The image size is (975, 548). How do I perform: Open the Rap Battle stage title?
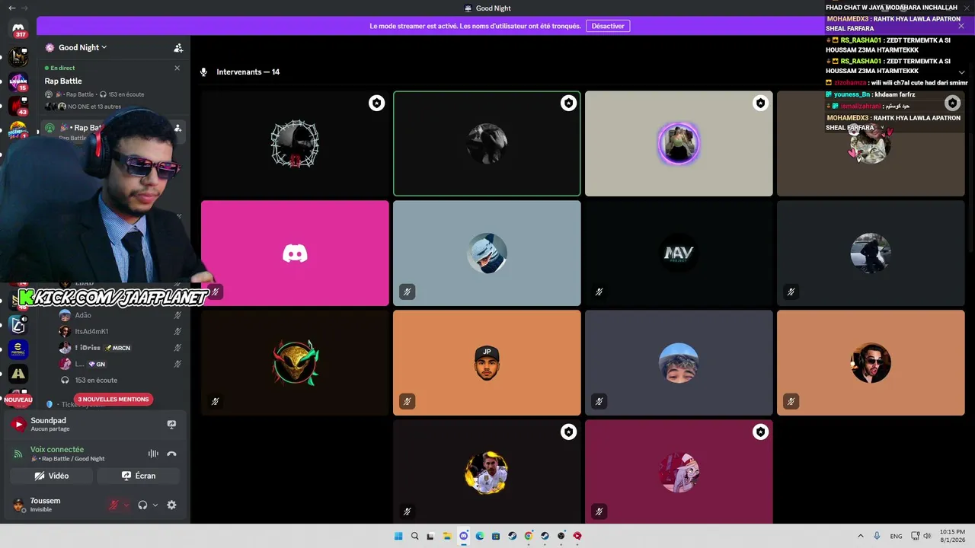(63, 81)
